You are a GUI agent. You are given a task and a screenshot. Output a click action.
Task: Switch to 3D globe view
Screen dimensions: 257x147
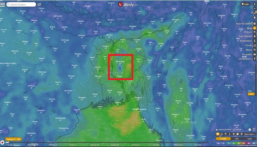point(254,13)
